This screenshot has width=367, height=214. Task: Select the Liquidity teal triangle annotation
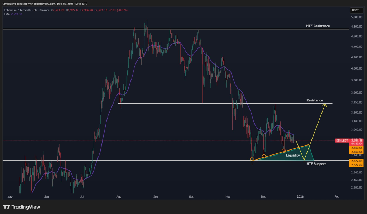[292, 155]
